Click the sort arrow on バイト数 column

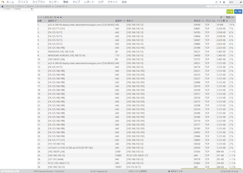227,21
